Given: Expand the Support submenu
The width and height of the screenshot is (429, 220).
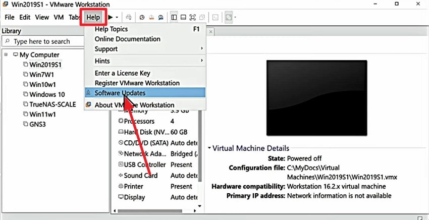Looking at the screenshot, I should pos(145,49).
